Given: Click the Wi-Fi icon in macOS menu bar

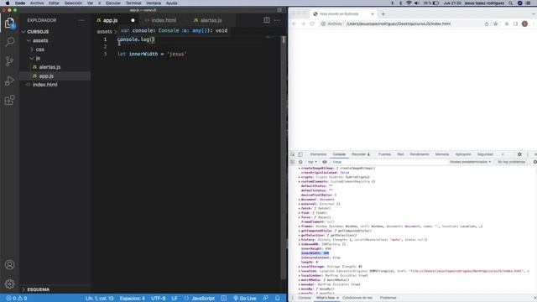Looking at the screenshot, I should pos(409,3).
